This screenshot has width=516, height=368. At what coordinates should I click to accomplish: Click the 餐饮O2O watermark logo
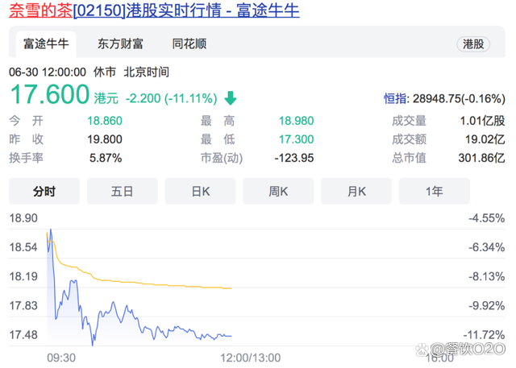click(468, 349)
